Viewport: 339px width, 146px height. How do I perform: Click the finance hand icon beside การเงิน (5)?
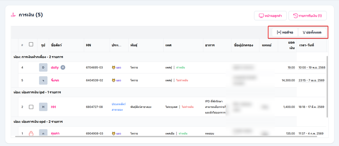(x=13, y=15)
